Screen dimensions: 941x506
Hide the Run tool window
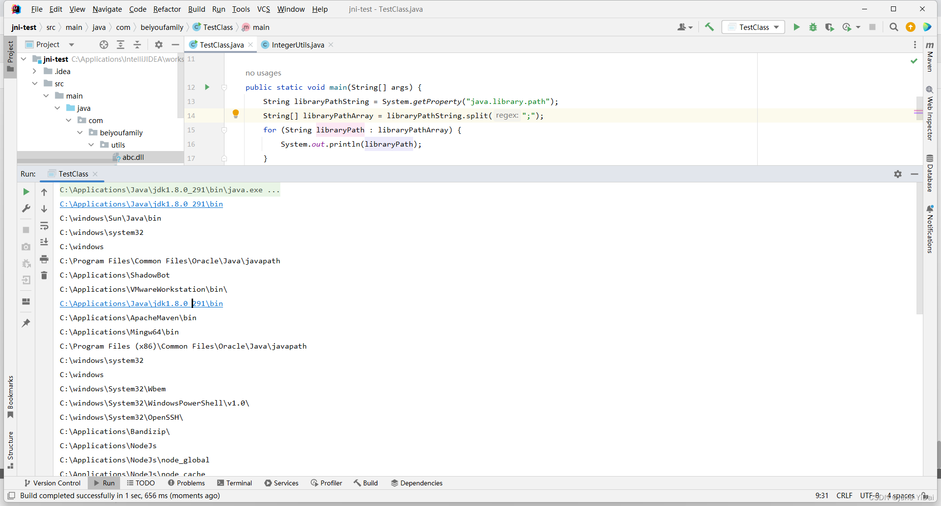pos(915,174)
